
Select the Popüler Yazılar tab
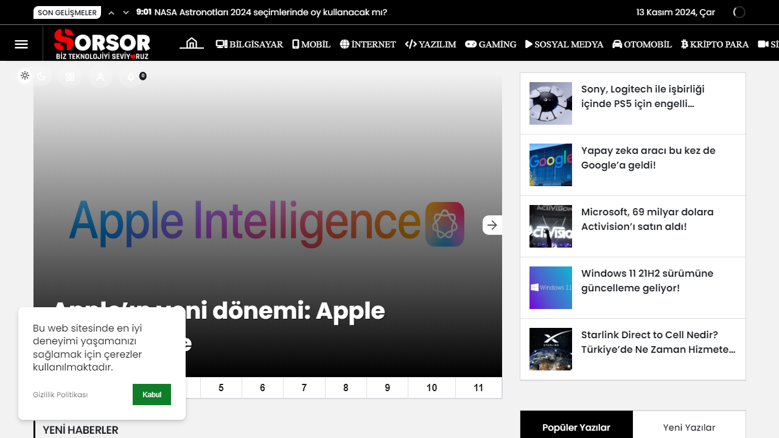(x=576, y=427)
